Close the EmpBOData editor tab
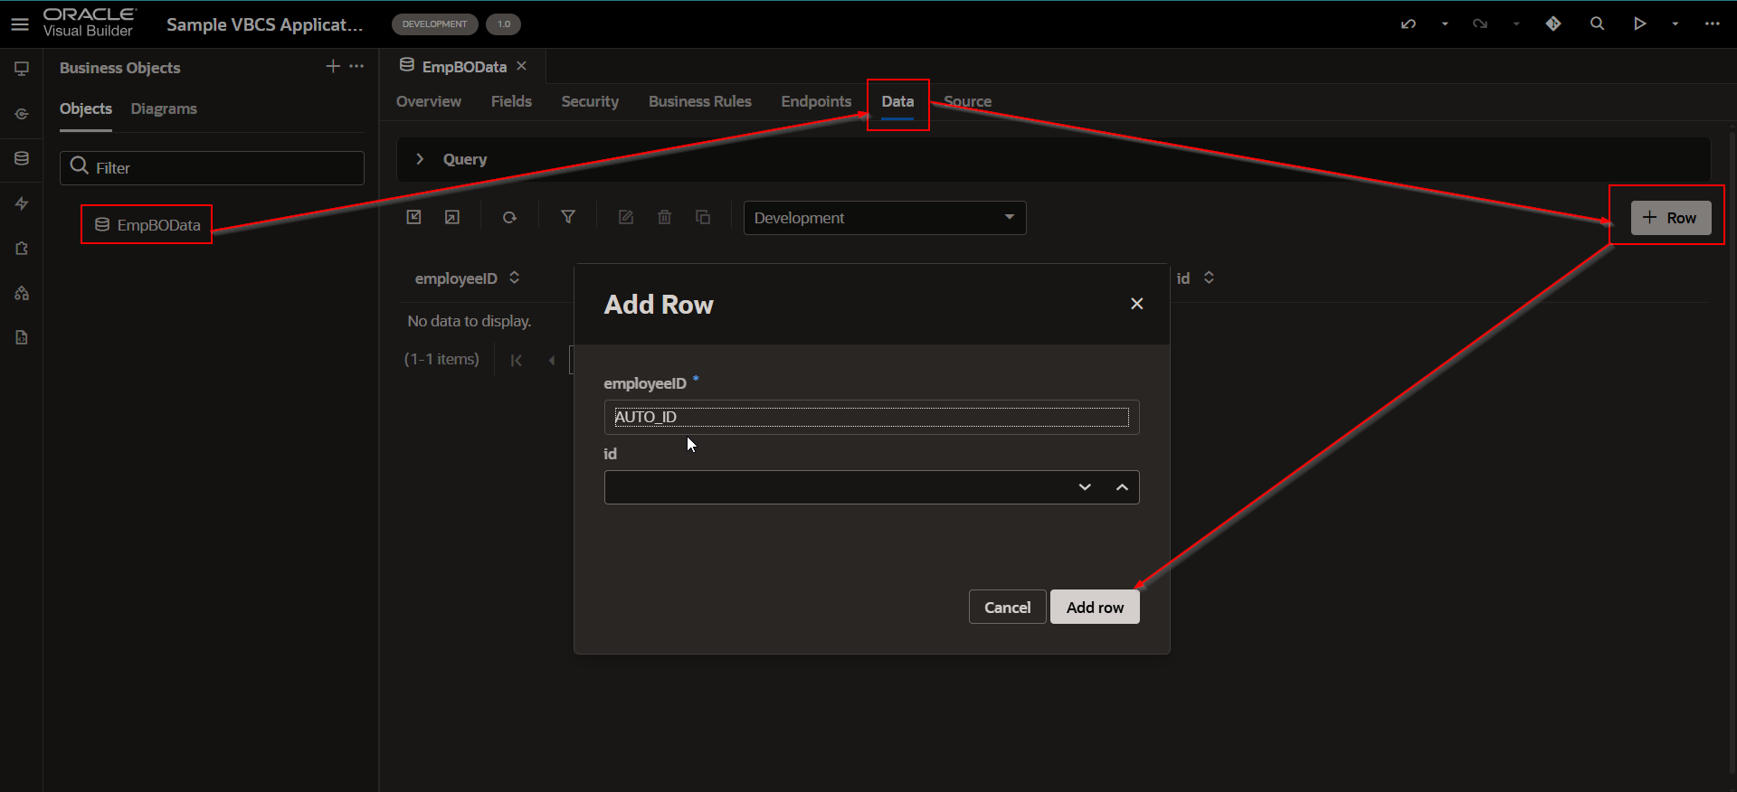This screenshot has width=1737, height=792. pos(521,66)
